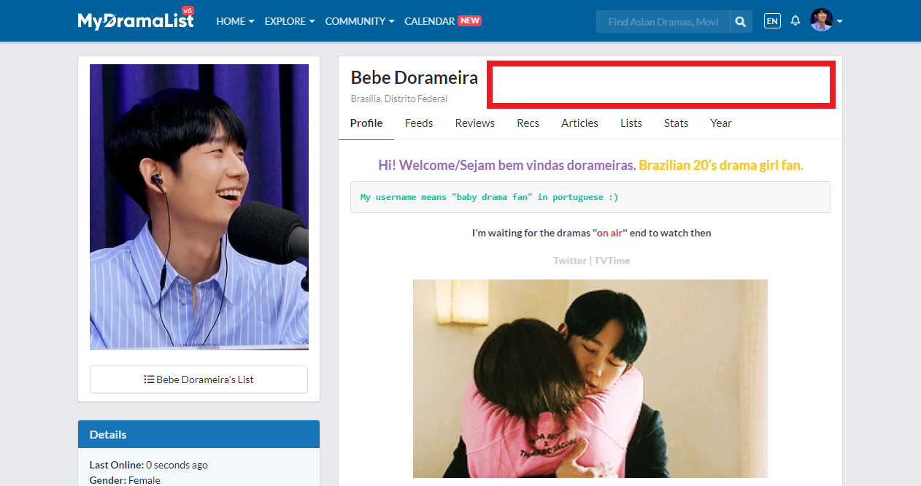This screenshot has width=921, height=486.
Task: Click the search magnifier icon
Action: coord(741,22)
